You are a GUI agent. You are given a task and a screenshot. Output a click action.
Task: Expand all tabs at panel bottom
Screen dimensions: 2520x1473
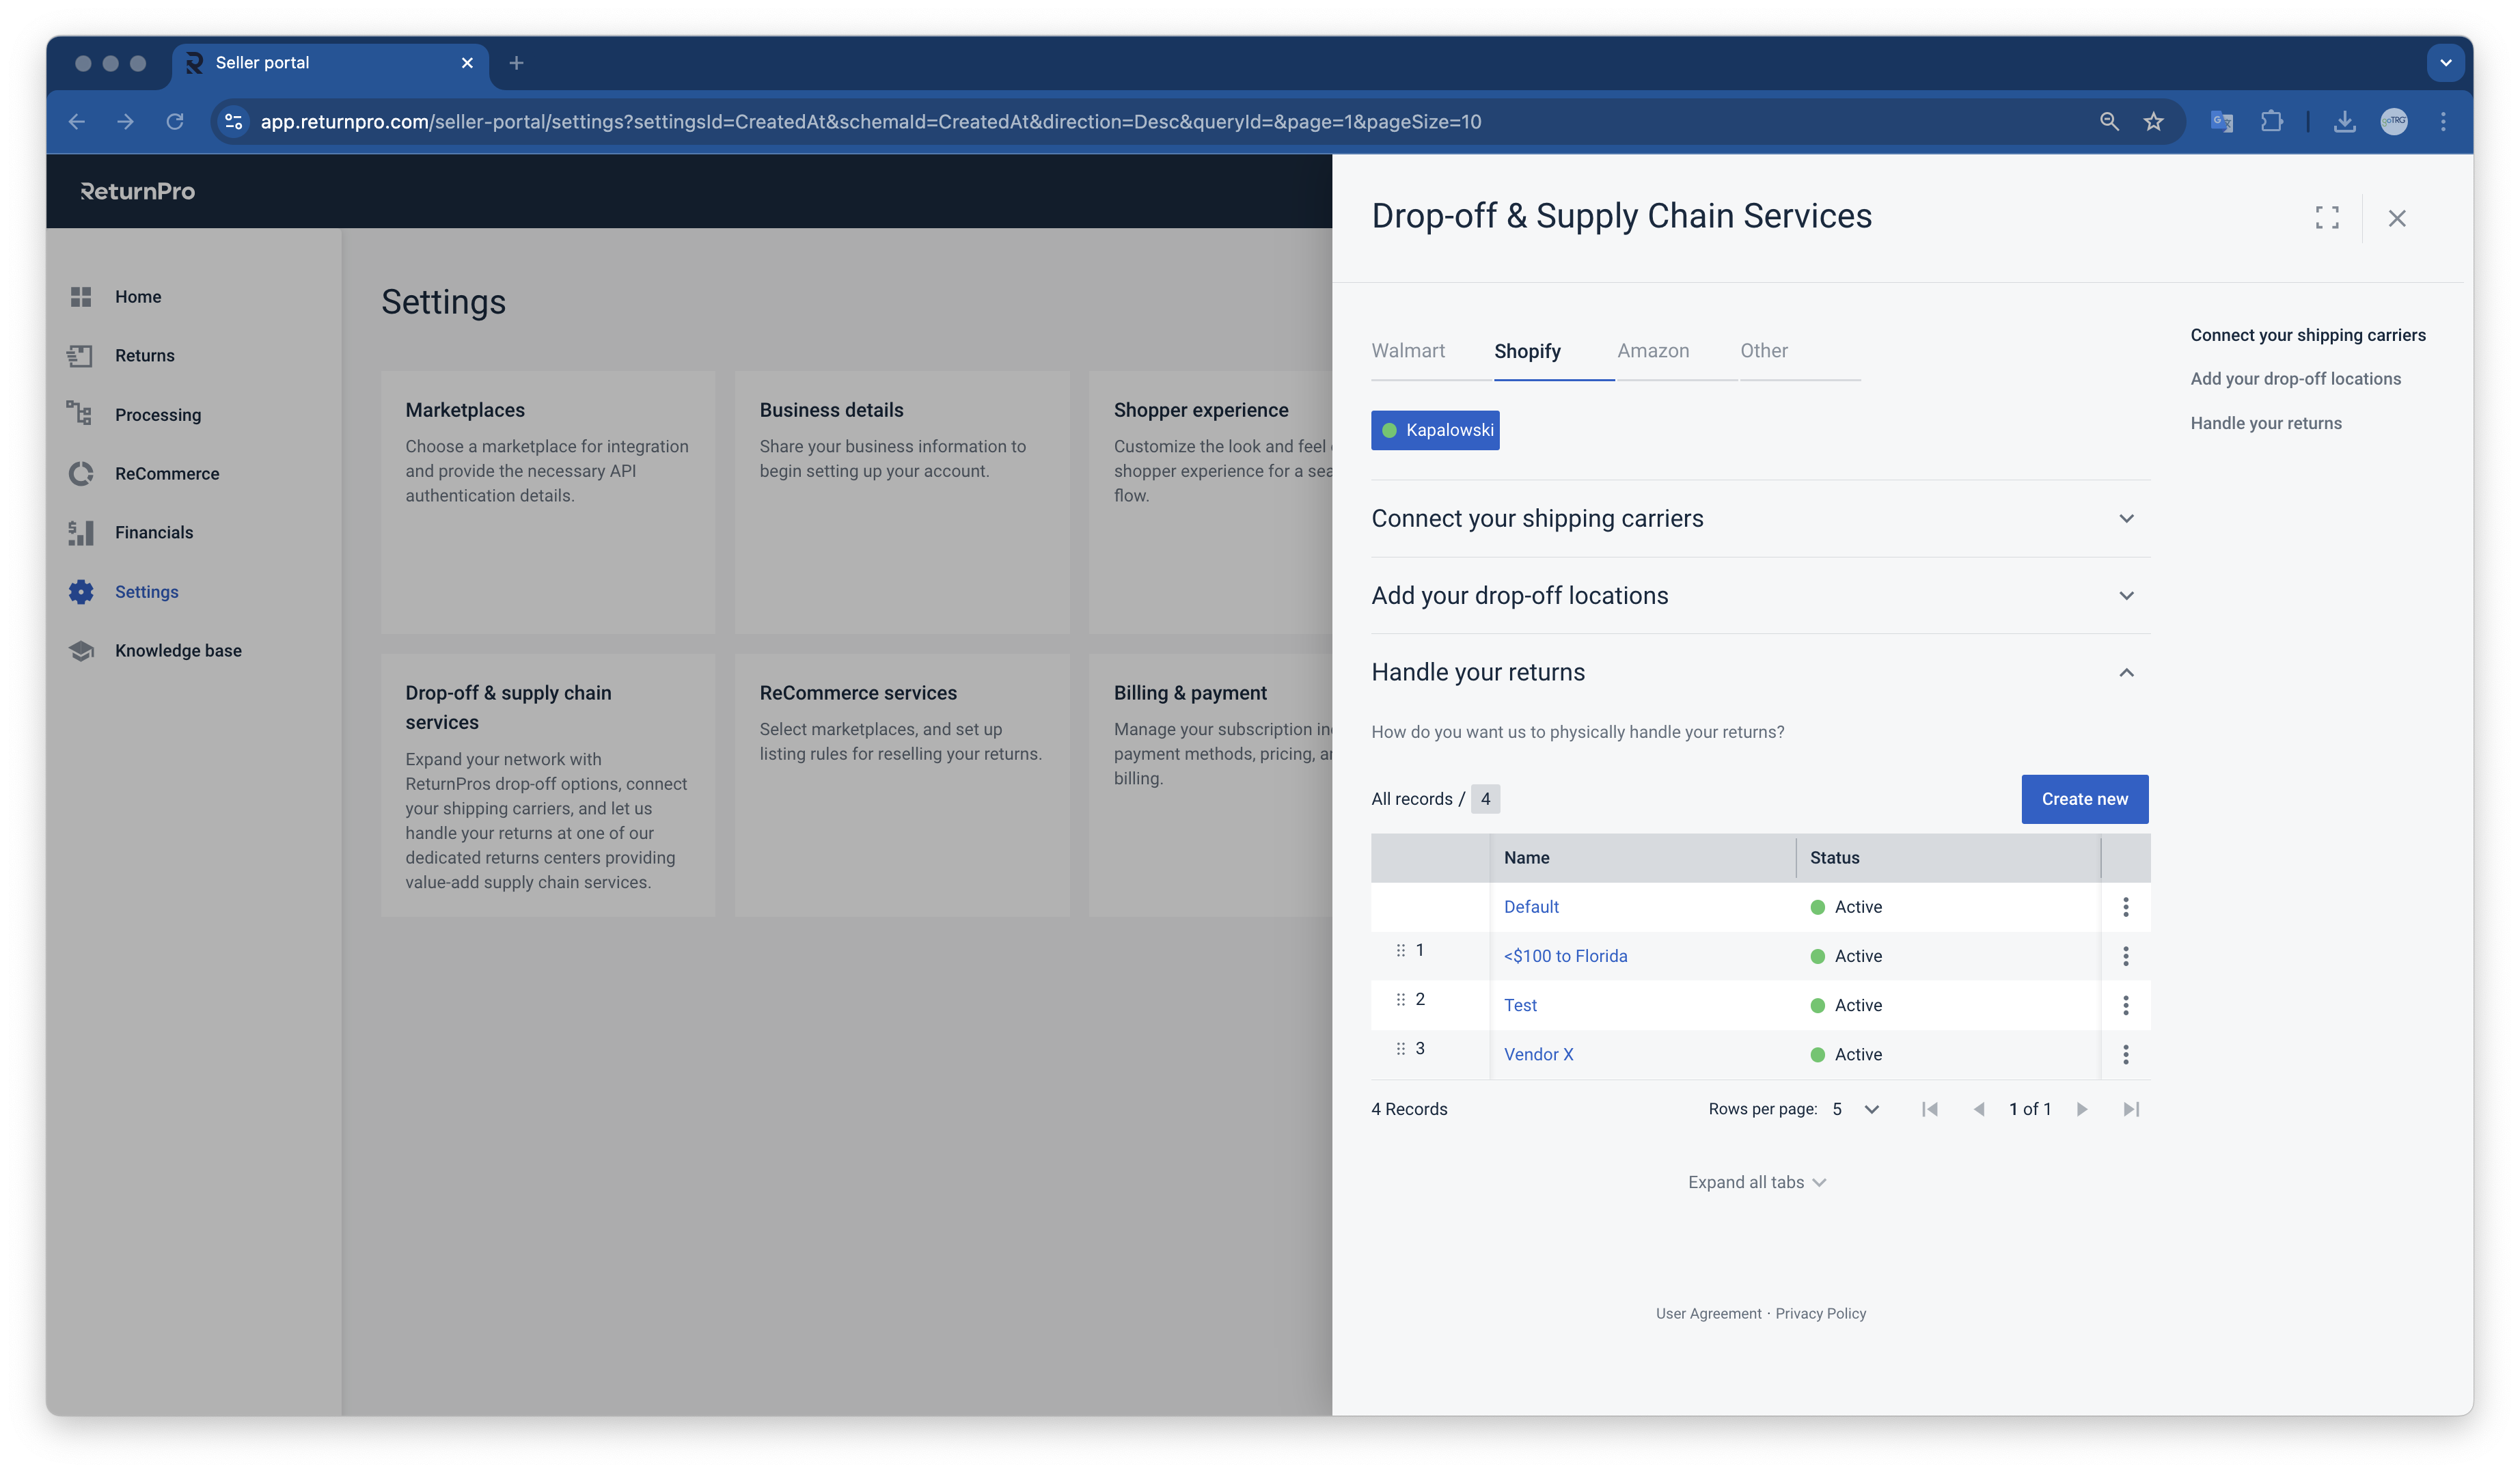tap(1756, 1182)
